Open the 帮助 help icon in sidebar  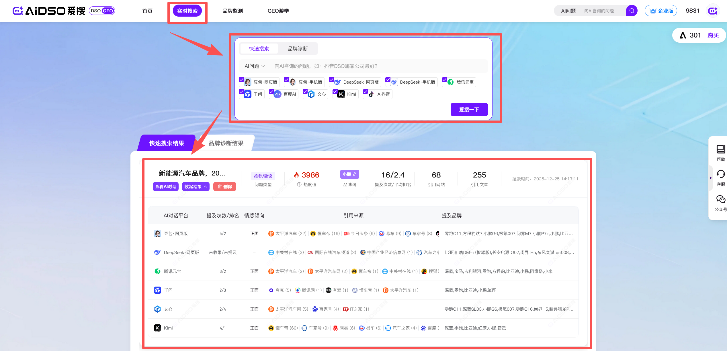(721, 149)
